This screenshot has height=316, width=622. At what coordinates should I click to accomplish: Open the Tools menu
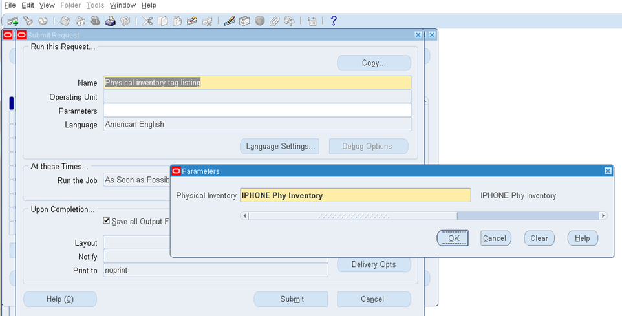pos(95,5)
